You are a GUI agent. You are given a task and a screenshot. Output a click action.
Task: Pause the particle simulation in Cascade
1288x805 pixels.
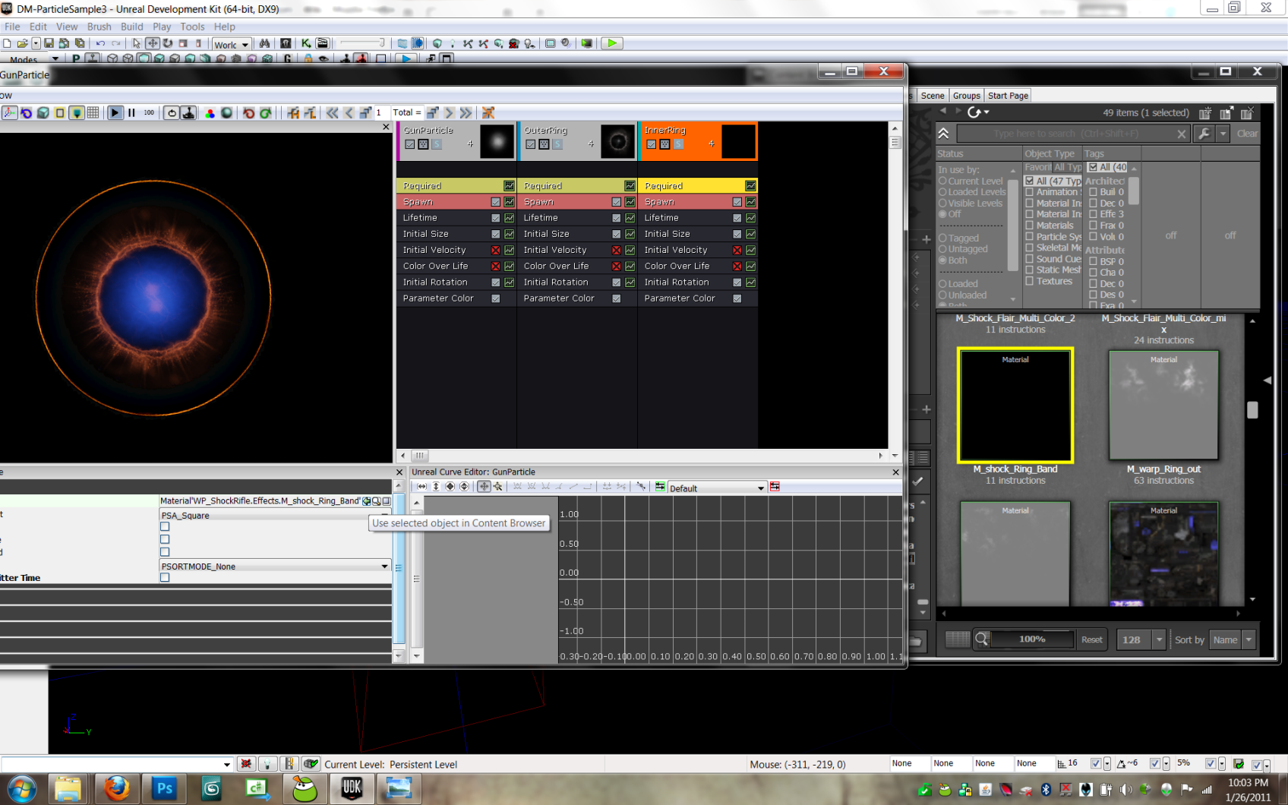click(x=131, y=112)
